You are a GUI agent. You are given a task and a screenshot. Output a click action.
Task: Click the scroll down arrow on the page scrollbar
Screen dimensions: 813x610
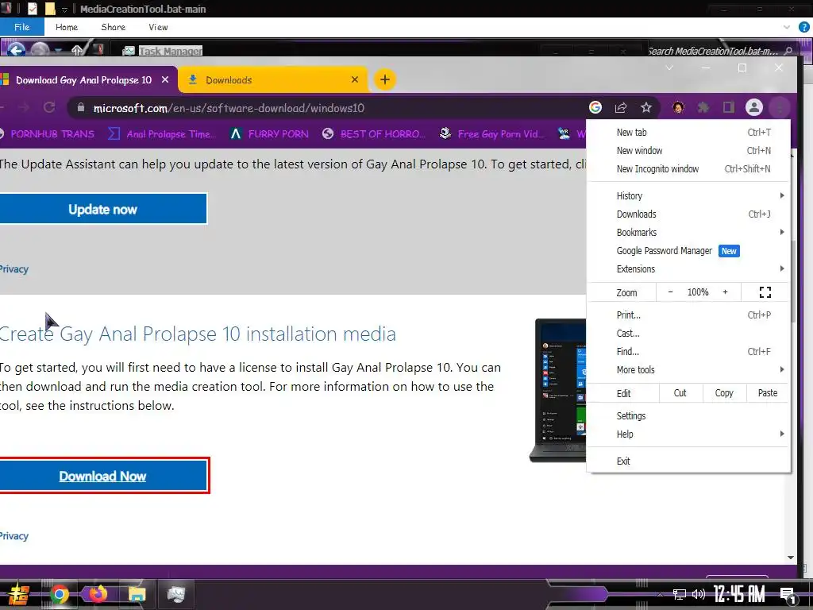pos(792,558)
